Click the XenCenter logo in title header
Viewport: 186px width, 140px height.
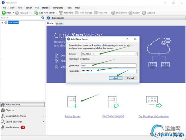48,18
